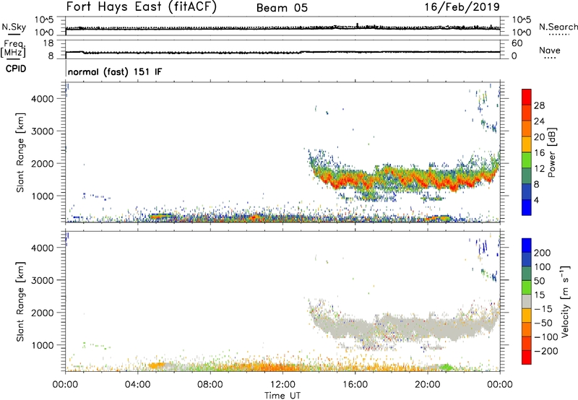Click the '10^5' tick left of the noise panel
Screen dimensions: 578x400
pos(44,19)
